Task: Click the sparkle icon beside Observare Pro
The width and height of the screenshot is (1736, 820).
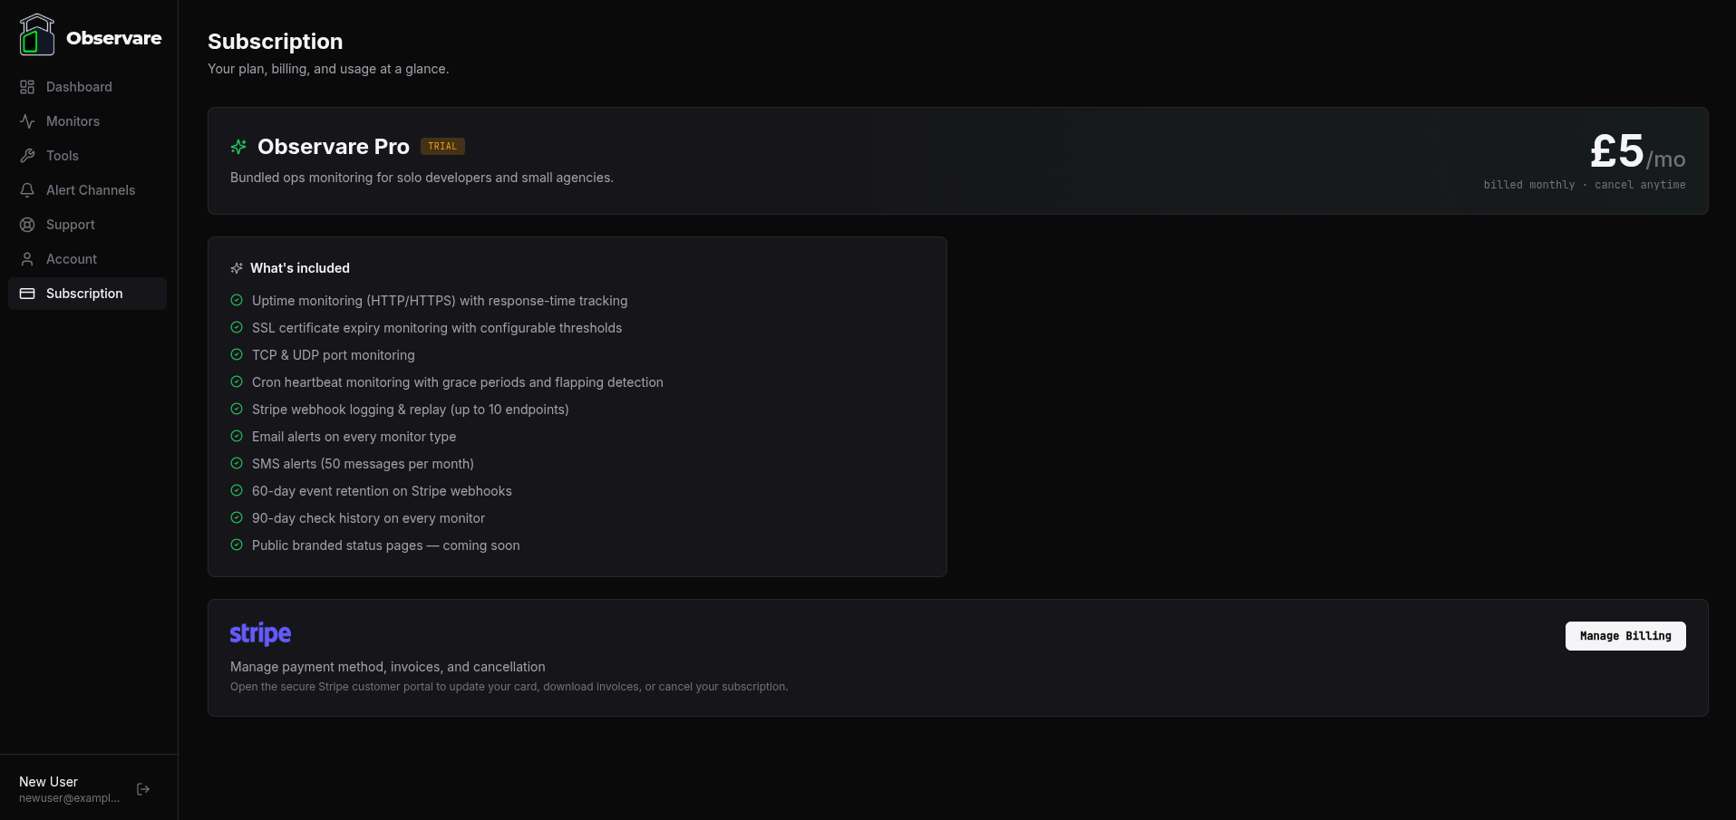Action: click(238, 147)
